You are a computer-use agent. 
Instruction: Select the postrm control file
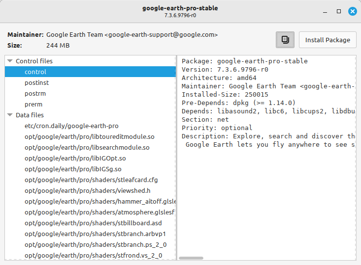click(x=90, y=93)
